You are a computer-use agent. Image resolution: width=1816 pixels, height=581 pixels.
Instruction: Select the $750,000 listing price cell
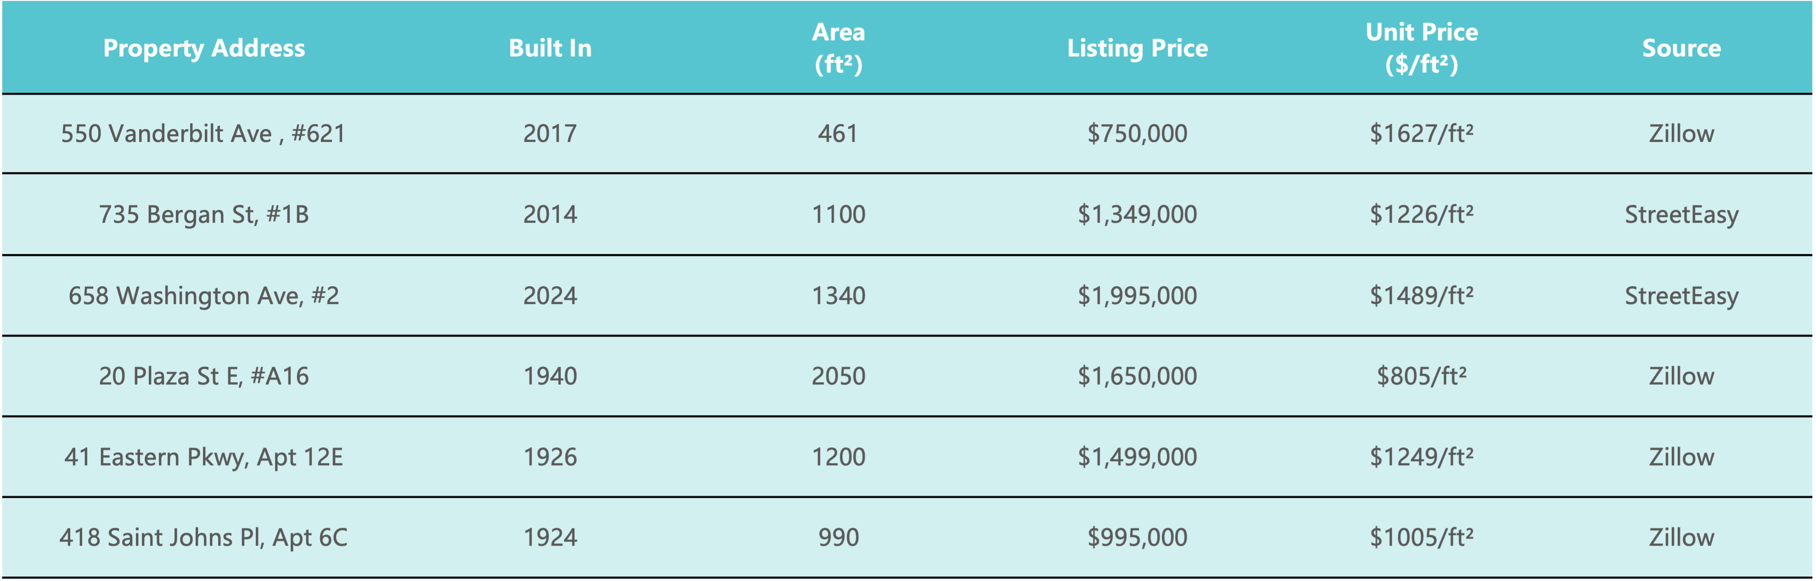[1137, 133]
